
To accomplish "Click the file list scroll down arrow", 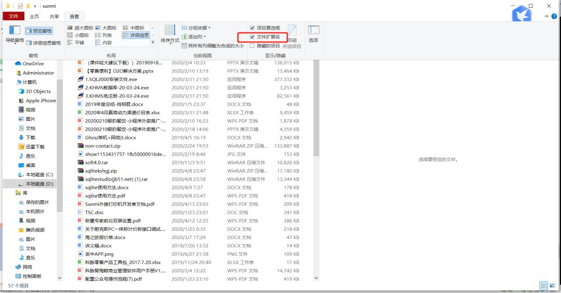I will (316, 278).
